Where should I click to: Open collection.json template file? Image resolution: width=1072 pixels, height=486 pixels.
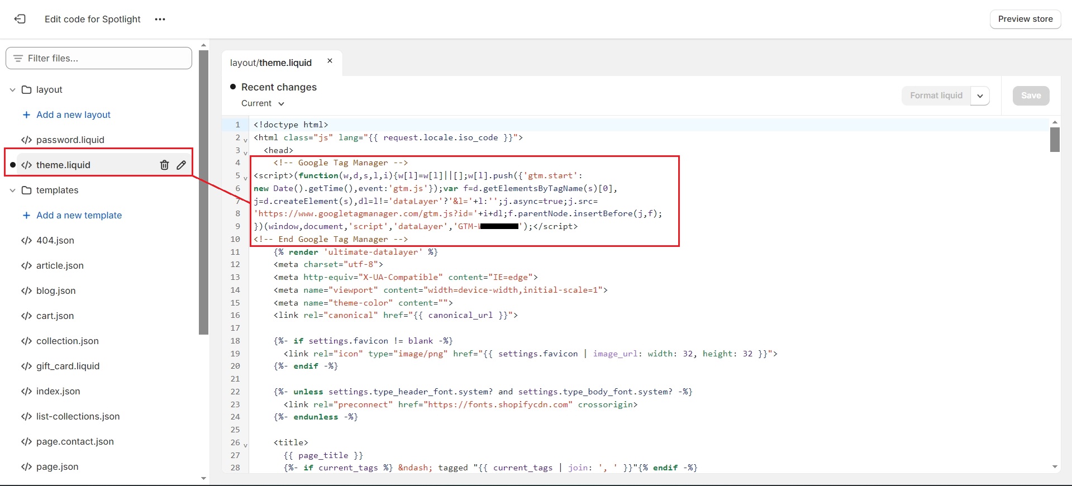tap(68, 341)
